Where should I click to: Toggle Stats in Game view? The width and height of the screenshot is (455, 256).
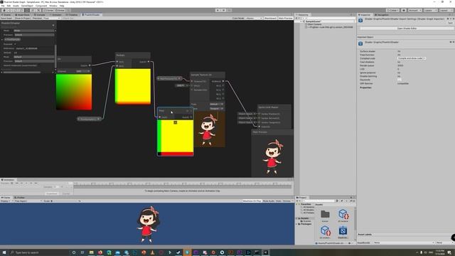279,201
